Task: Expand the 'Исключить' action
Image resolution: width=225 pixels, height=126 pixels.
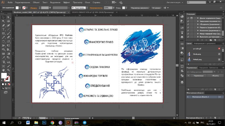Action: click(x=198, y=31)
